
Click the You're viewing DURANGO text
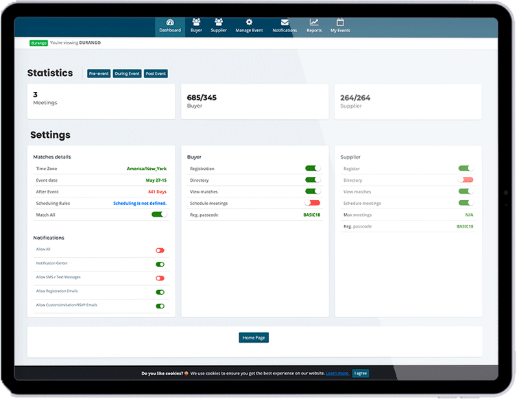click(x=75, y=43)
